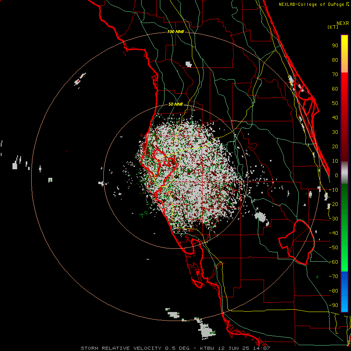The width and height of the screenshot is (351, 351).
Task: Click the positive 70 scale value
Action: [x=335, y=74]
